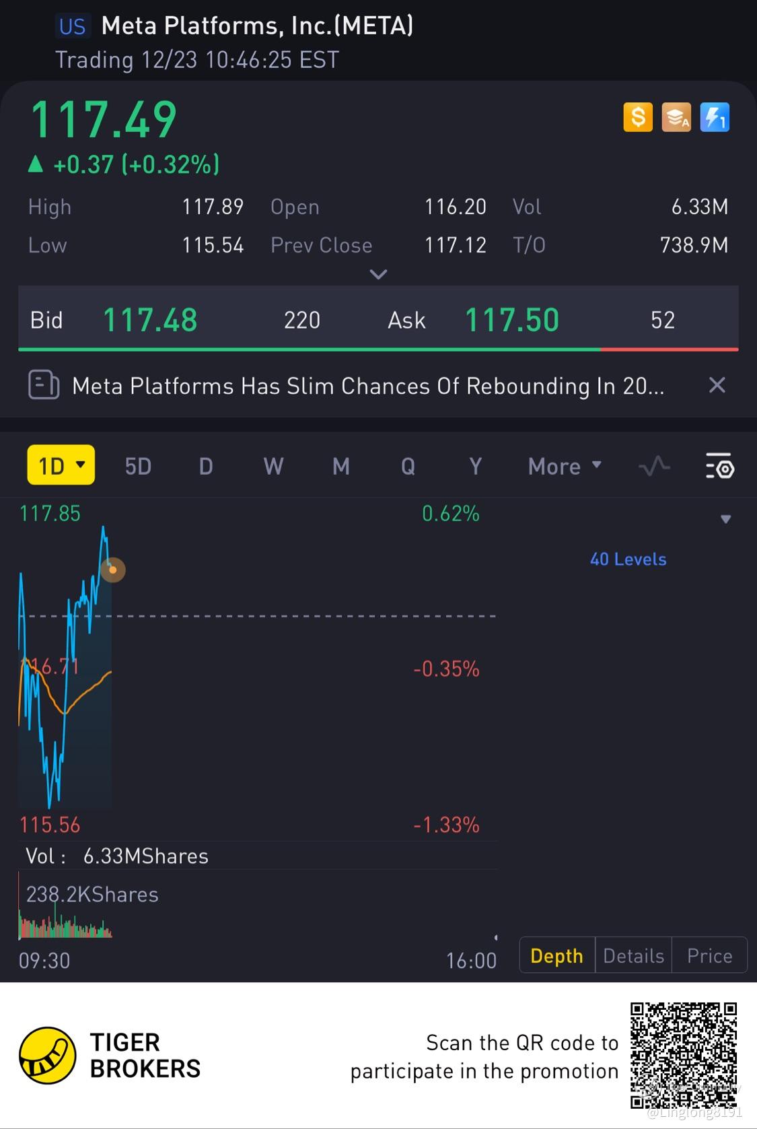Viewport: 757px width, 1129px height.
Task: Select the Depth tab
Action: click(557, 955)
